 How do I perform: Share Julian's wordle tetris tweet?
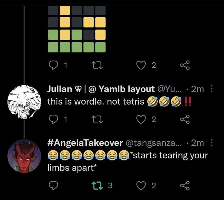pyautogui.click(x=185, y=120)
